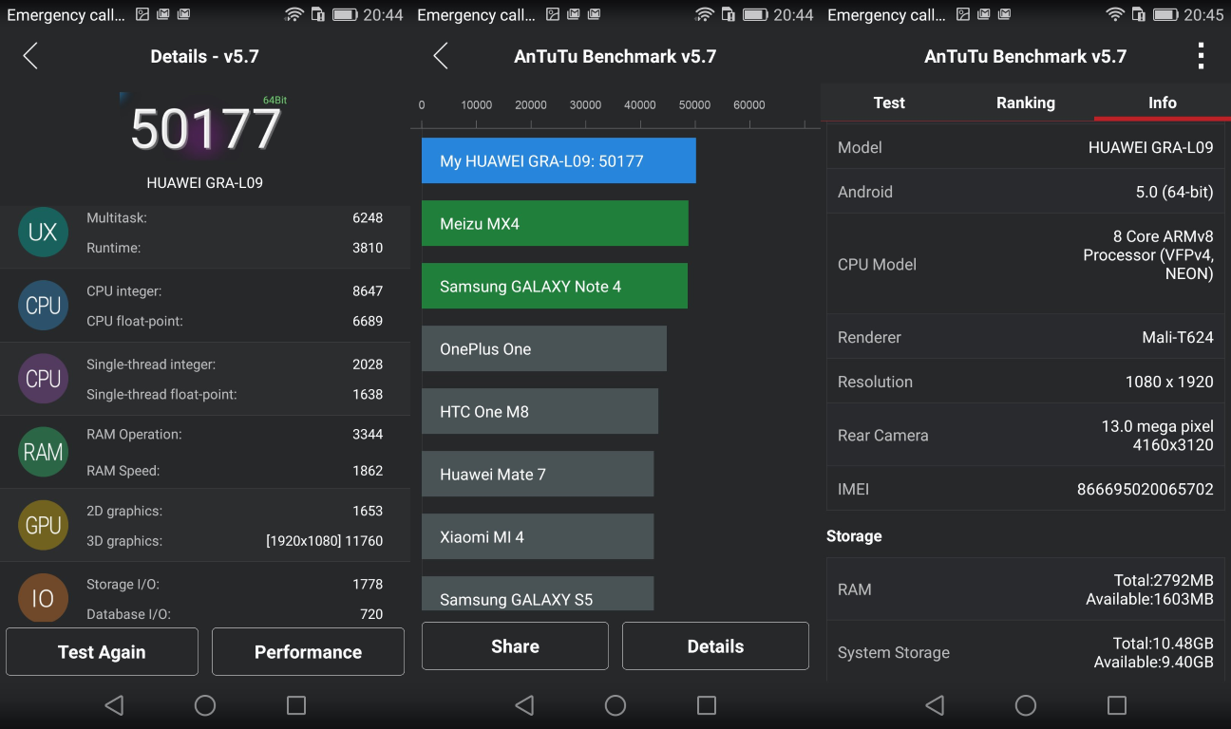Tap the RAM Total:2792MB storage row

click(1026, 589)
